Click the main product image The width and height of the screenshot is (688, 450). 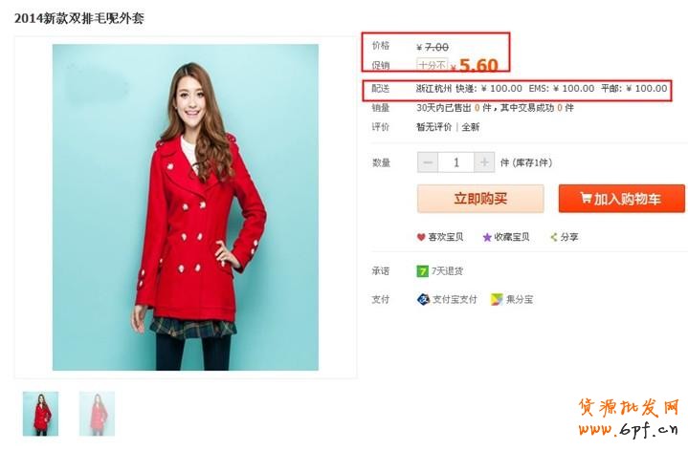click(186, 207)
